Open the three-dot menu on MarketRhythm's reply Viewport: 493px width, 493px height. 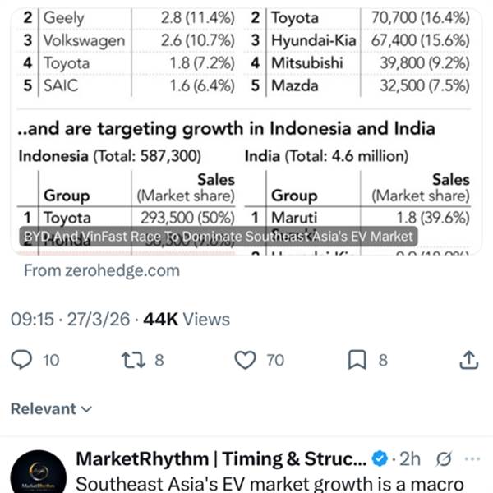[471, 458]
